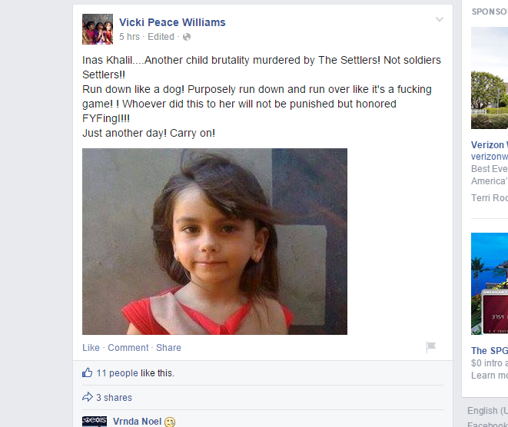Click the flag report icon on post
This screenshot has width=508, height=427.
point(430,347)
